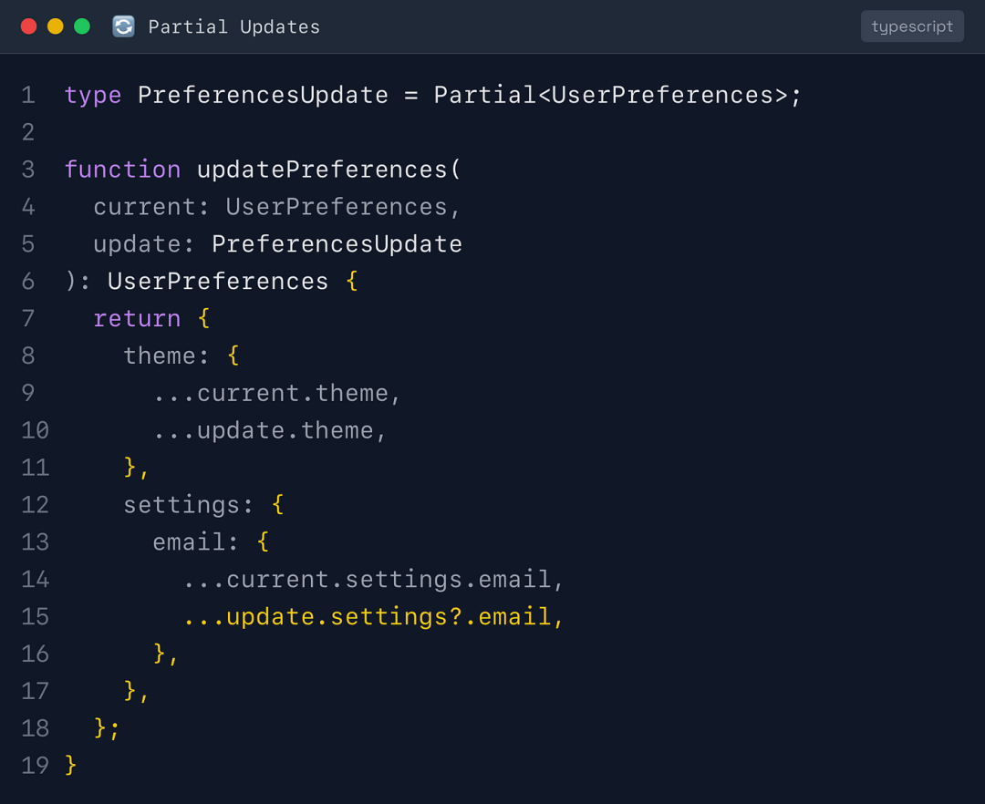This screenshot has height=804, width=985.
Task: Click the opening brace after settings:
Action: 278,504
